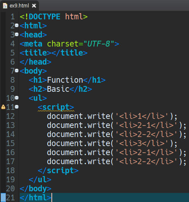Screen dimensions: 189x202
Task: Click the meta tag name on line 4
Action: (x=33, y=44)
